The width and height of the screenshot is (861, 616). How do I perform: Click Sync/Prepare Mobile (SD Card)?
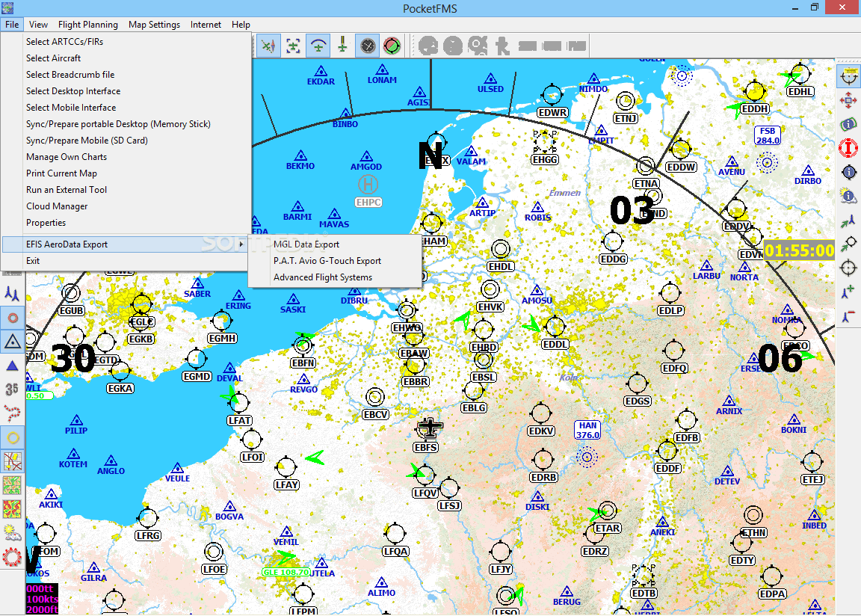[126, 141]
